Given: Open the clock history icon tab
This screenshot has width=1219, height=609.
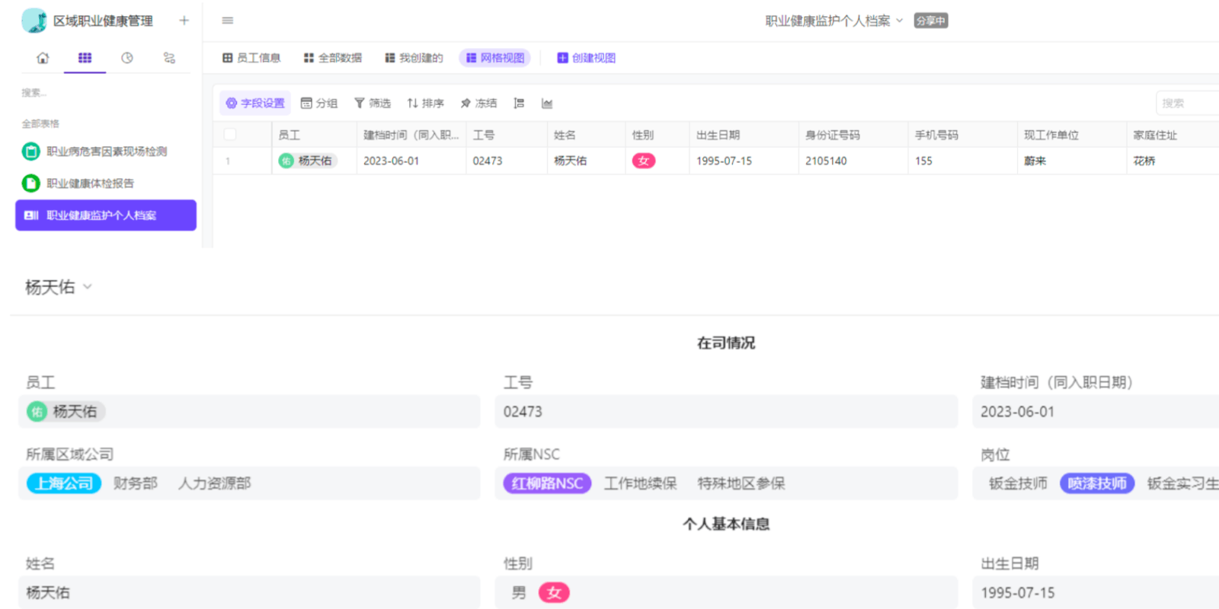Looking at the screenshot, I should [x=127, y=58].
